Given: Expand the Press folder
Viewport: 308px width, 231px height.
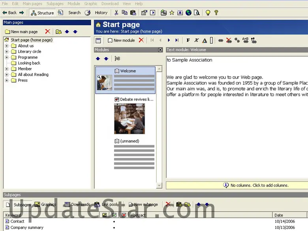Looking at the screenshot, I should [7, 80].
